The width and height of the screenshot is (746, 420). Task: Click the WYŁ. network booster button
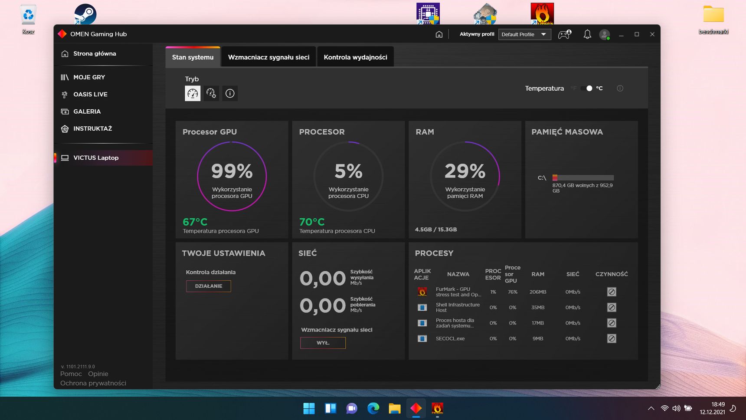(323, 343)
